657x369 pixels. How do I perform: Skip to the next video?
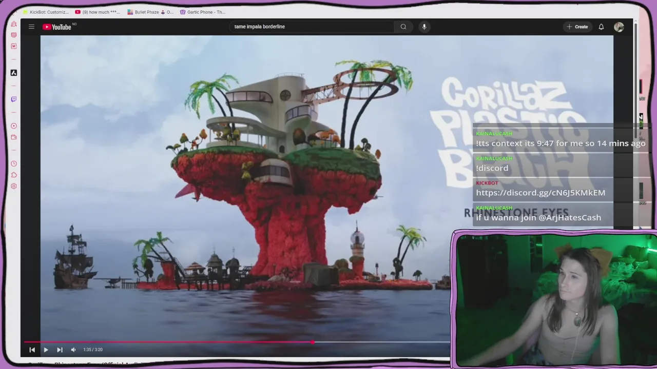click(60, 350)
